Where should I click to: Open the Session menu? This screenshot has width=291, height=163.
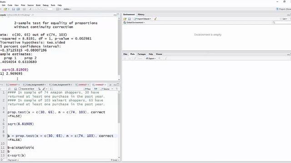(x=30, y=5)
